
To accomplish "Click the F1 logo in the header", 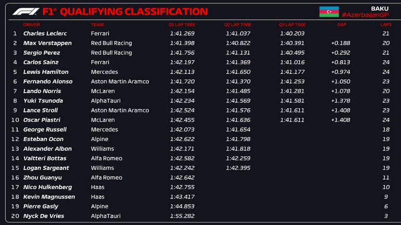I will pyautogui.click(x=26, y=11).
